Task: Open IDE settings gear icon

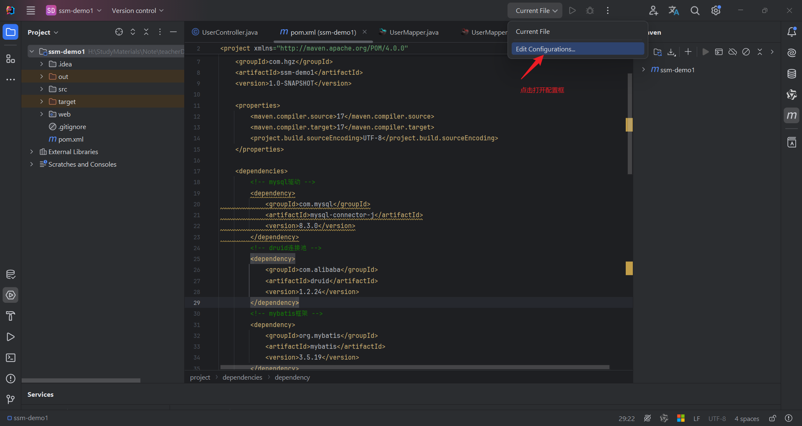Action: [x=716, y=10]
